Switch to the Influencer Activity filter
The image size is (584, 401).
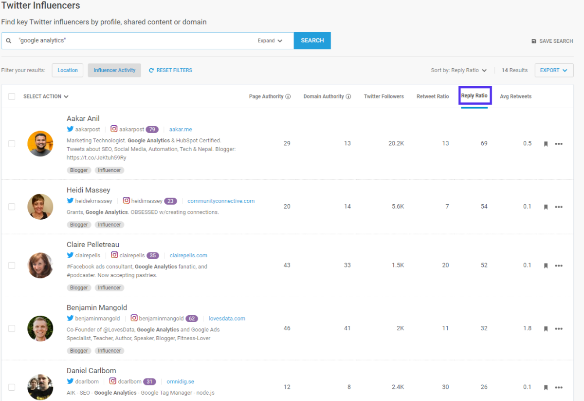tap(114, 70)
